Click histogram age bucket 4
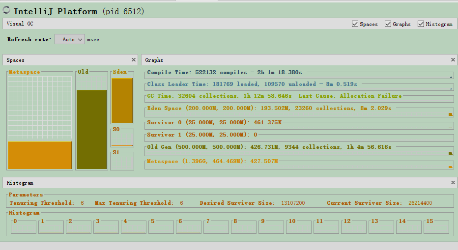458x250 pixels. click(x=134, y=226)
